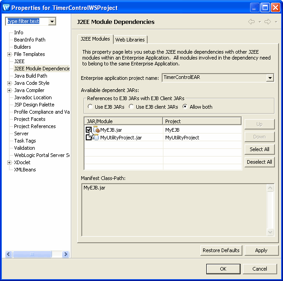Open the Java Build Path page
This screenshot has height=281, width=283.
click(31, 76)
